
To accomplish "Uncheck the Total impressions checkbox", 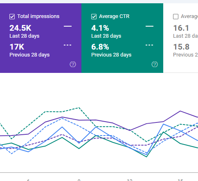I will [12, 17].
